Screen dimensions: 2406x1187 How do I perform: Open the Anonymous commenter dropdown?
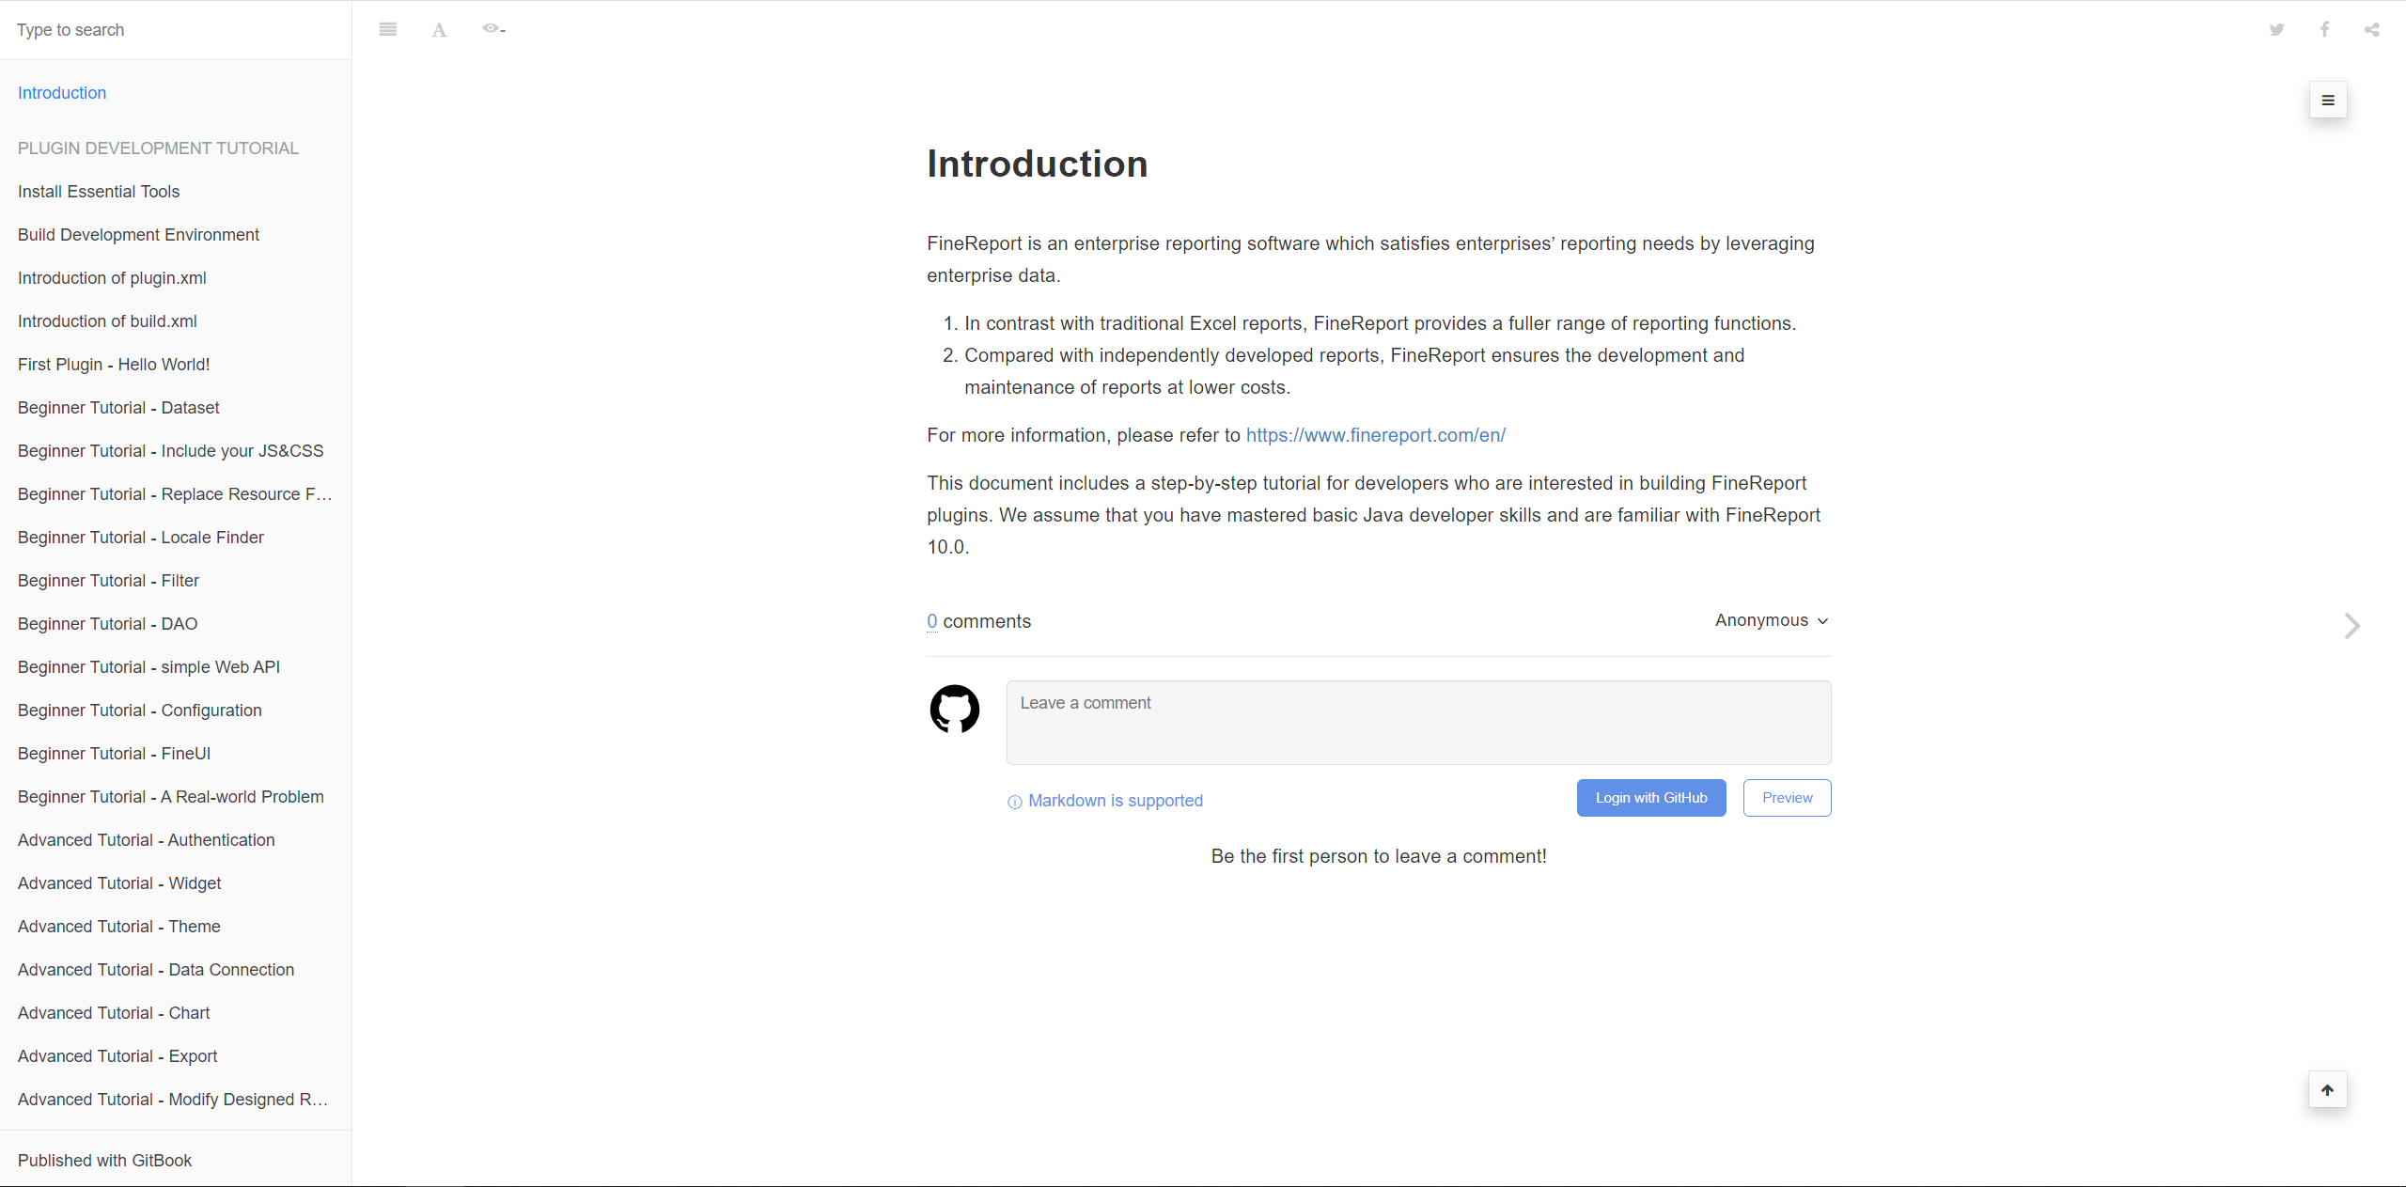point(1770,620)
